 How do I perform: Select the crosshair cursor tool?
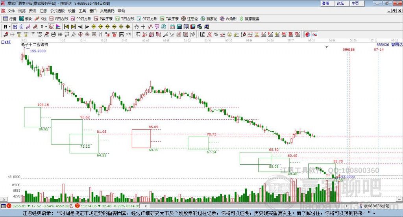tap(143, 27)
